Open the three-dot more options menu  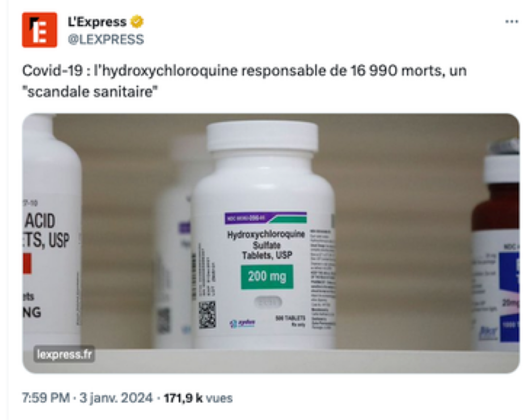coord(511,22)
